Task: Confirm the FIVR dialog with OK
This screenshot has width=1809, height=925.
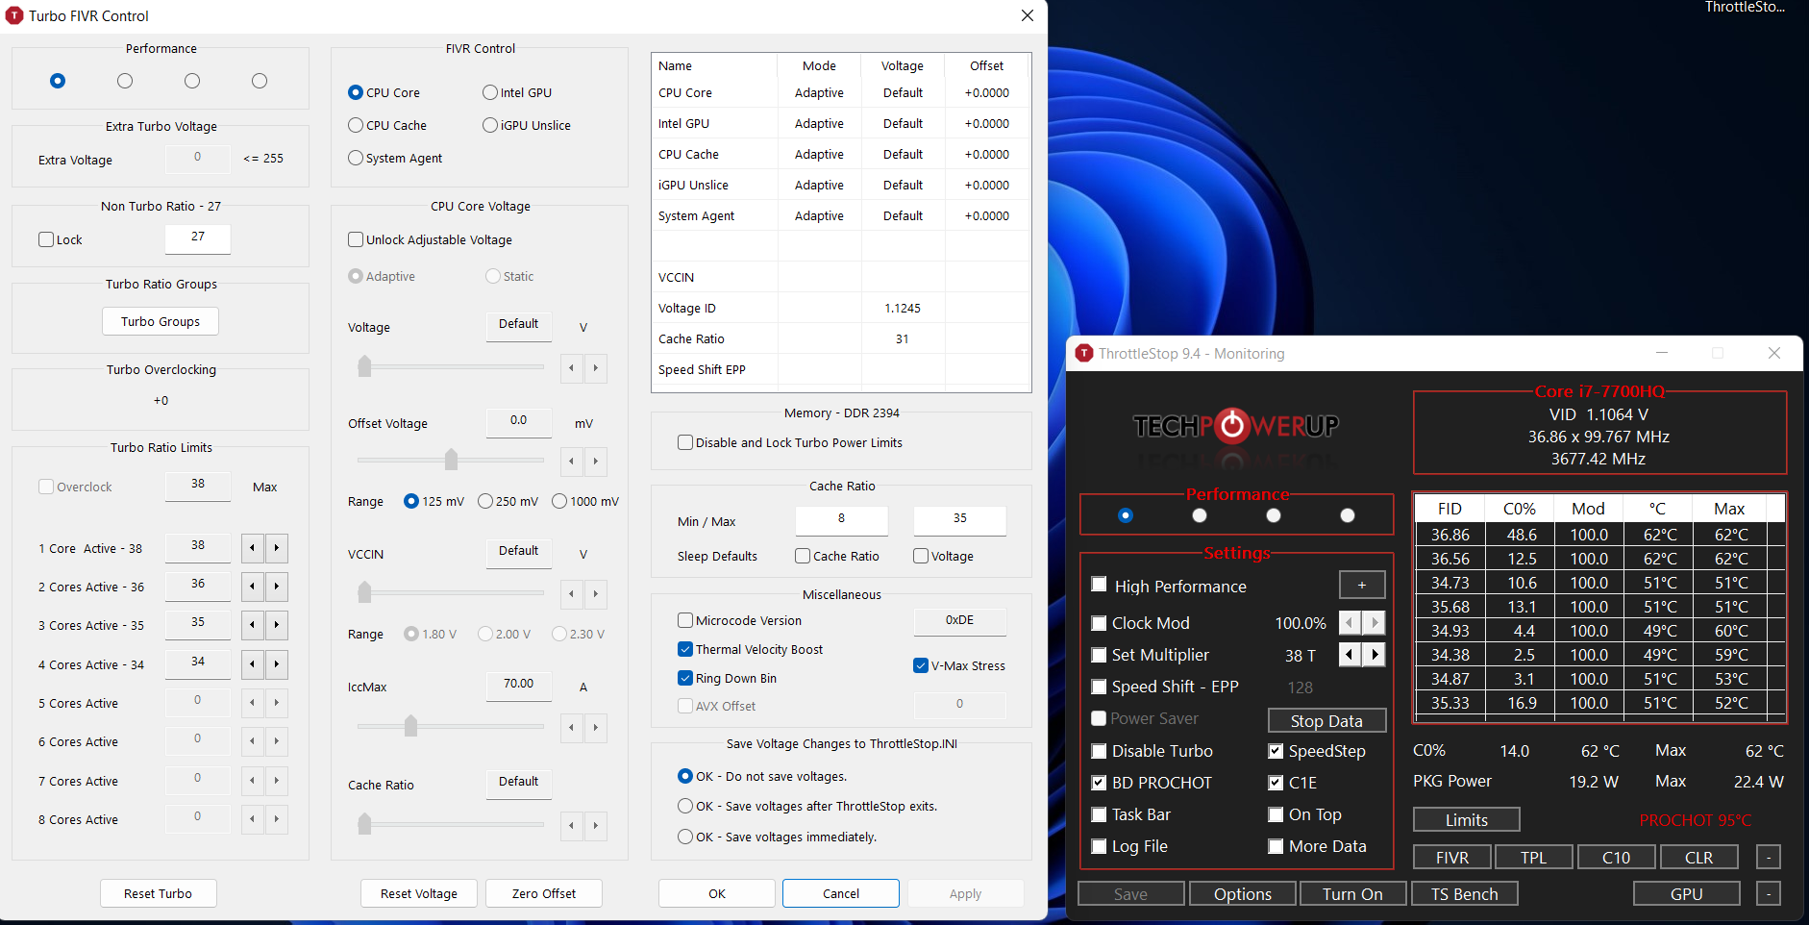Action: [x=717, y=893]
